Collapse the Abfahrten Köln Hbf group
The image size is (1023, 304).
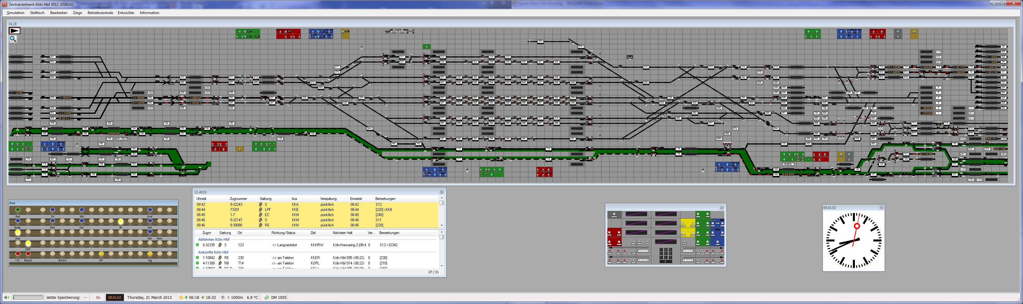[x=214, y=239]
